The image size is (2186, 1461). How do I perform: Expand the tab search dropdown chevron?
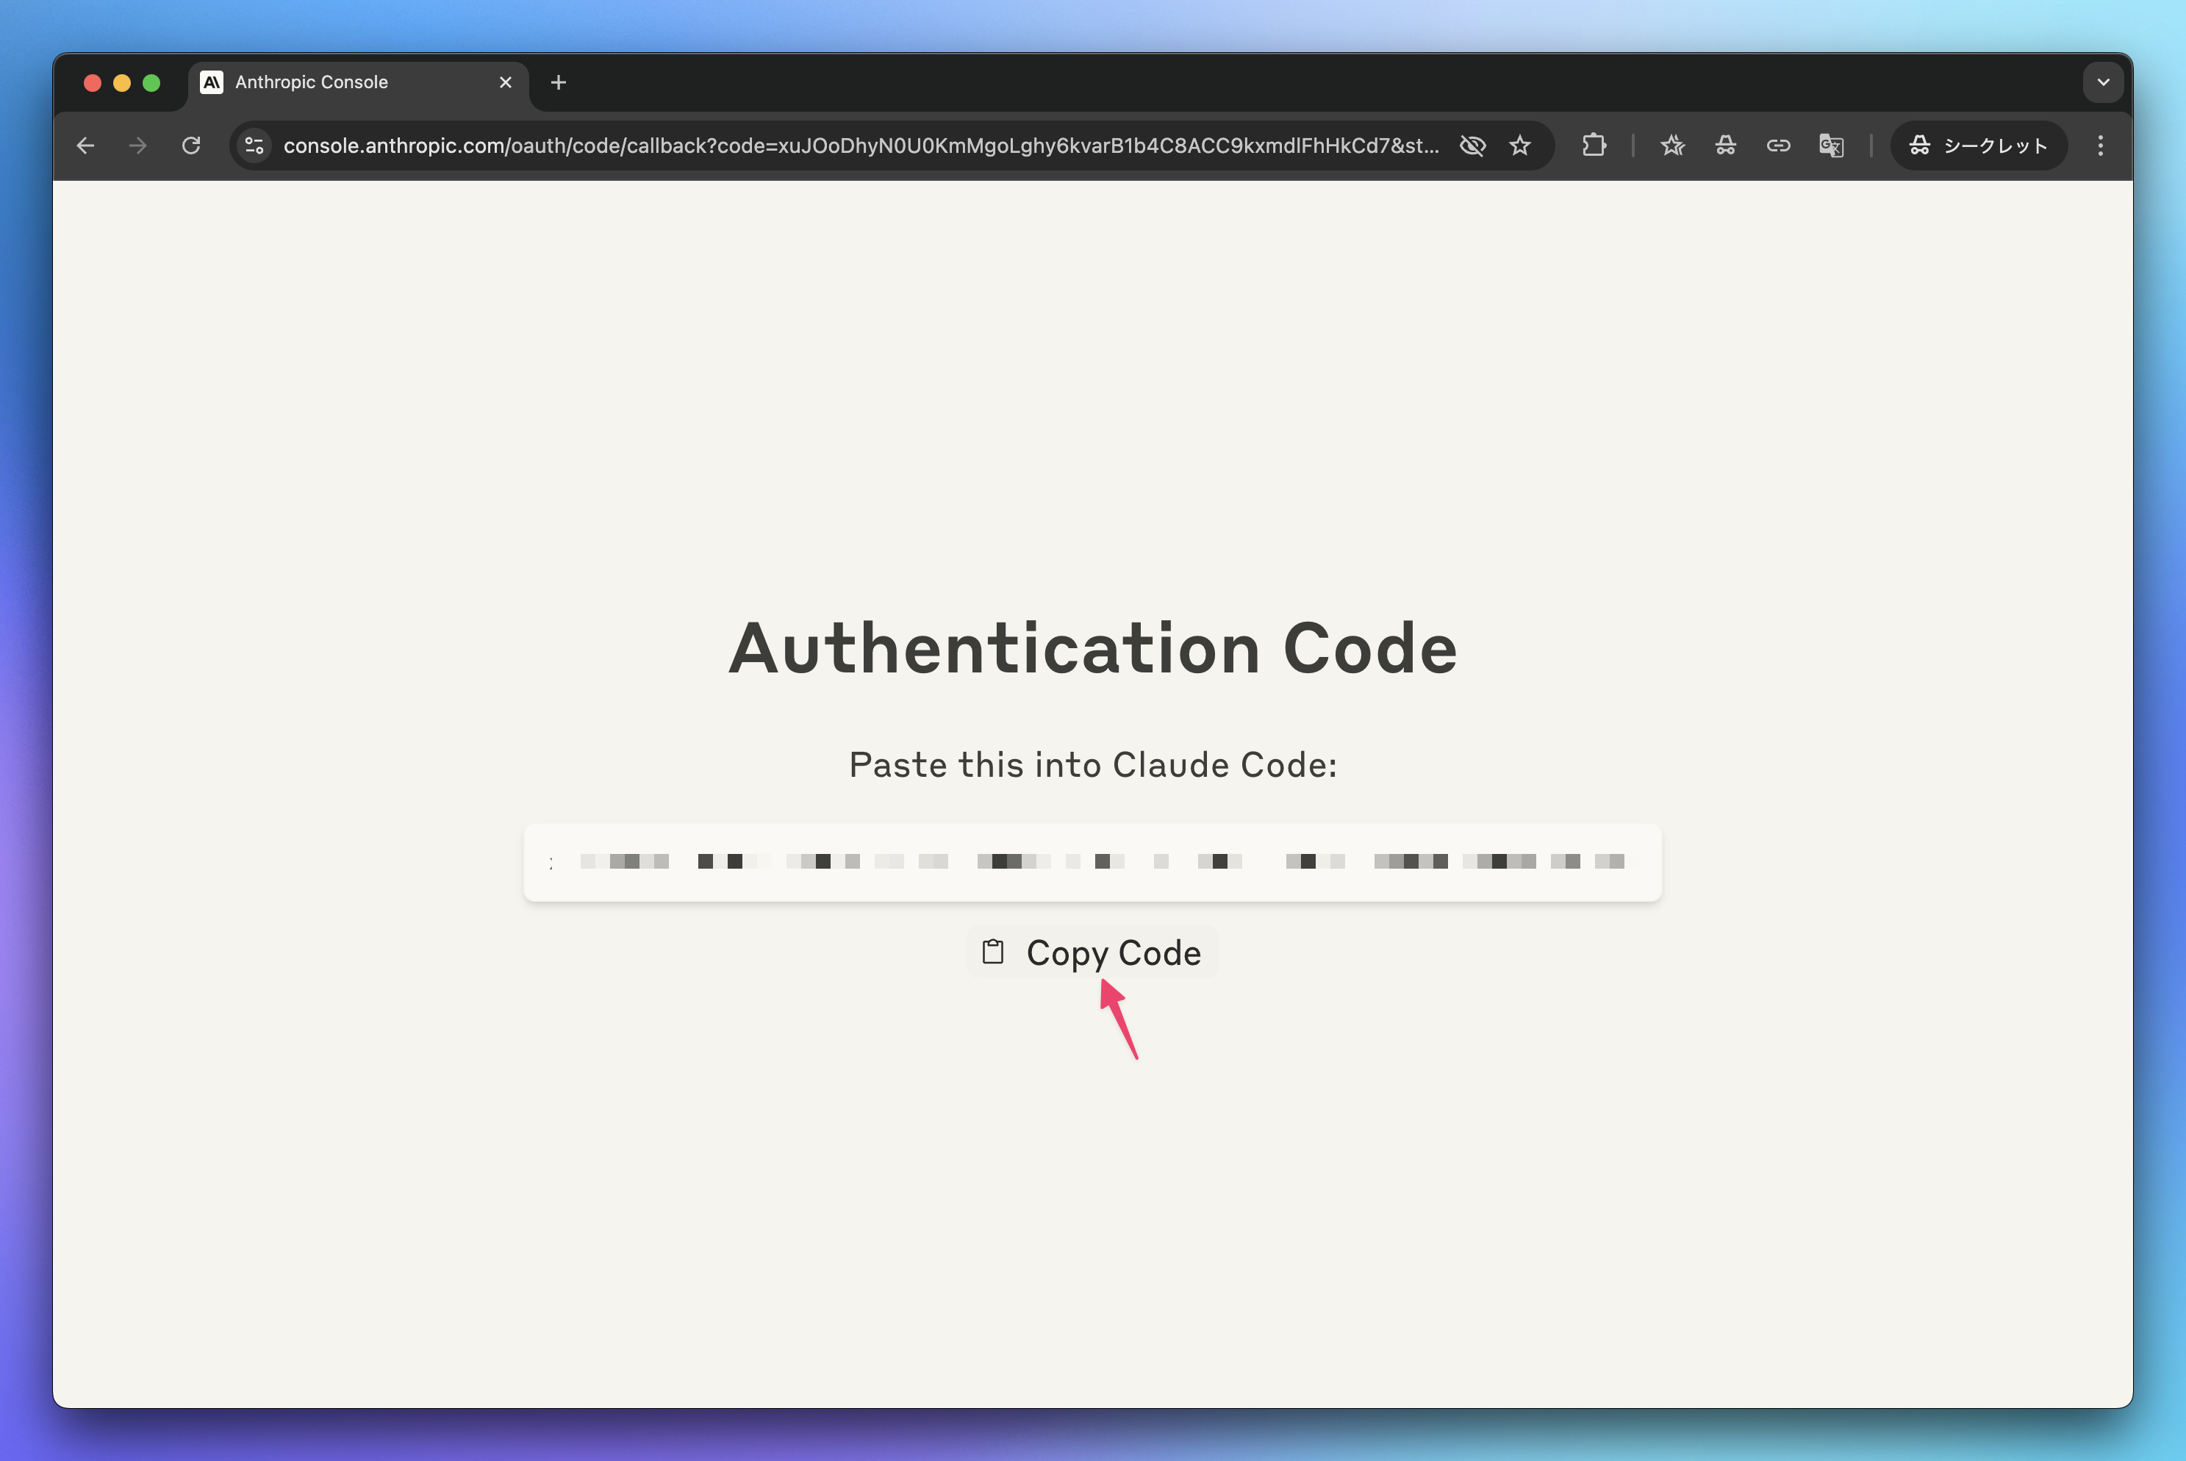pos(2103,82)
